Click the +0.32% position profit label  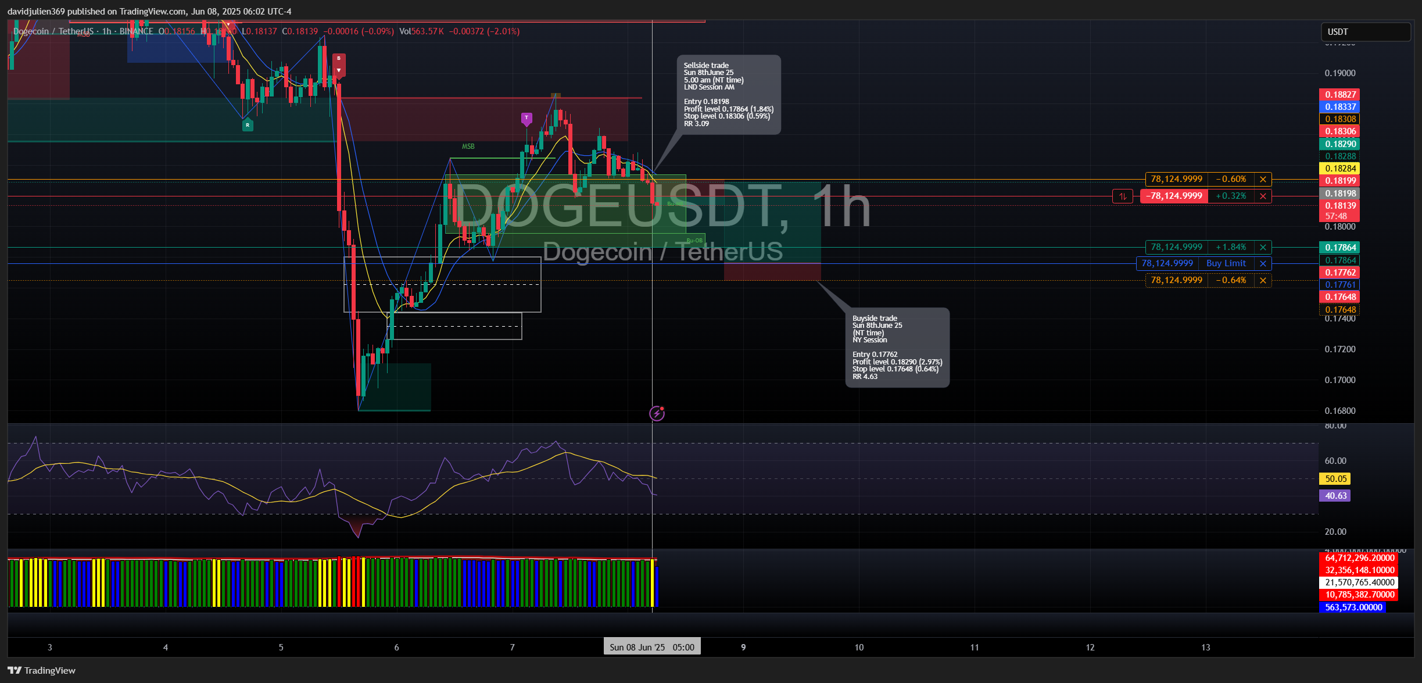pos(1231,196)
